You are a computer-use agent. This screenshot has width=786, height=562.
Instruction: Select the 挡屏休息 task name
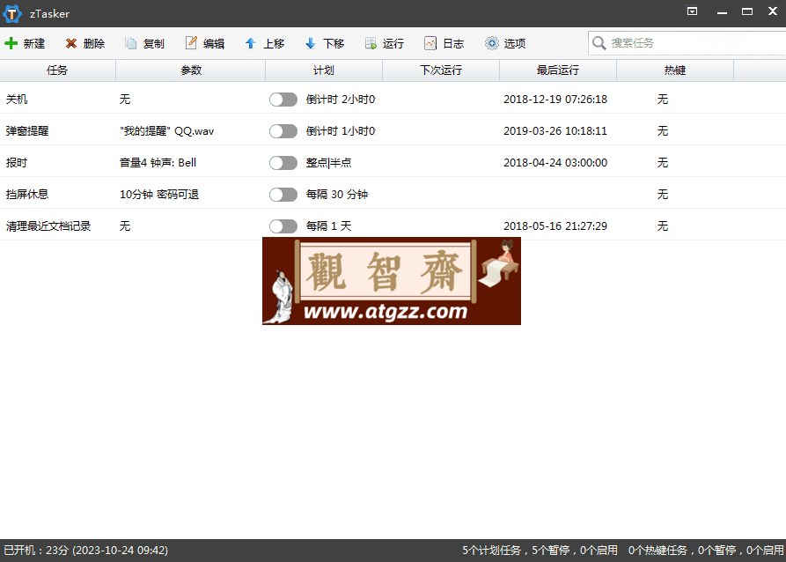(27, 194)
